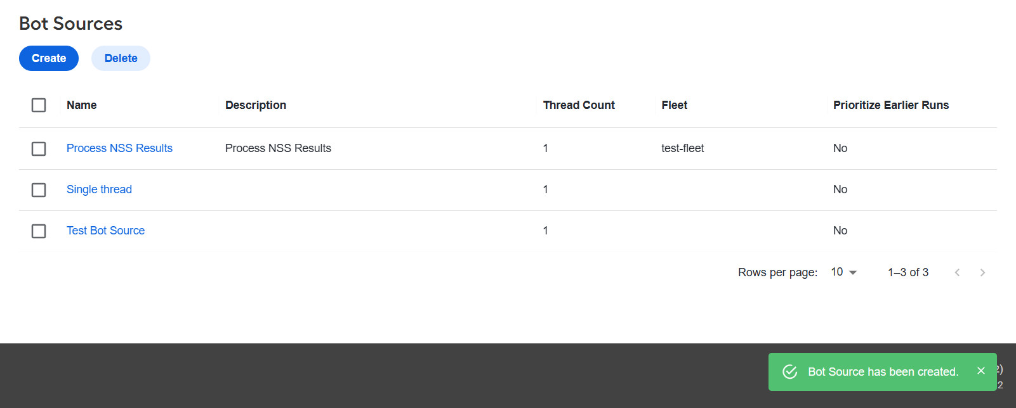Check the Process NSS Results row checkbox
The height and width of the screenshot is (408, 1016).
point(39,148)
